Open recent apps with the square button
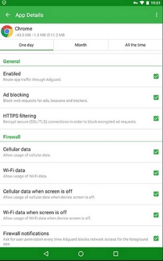Image resolution: width=163 pixels, height=261 pixels. pos(116,254)
